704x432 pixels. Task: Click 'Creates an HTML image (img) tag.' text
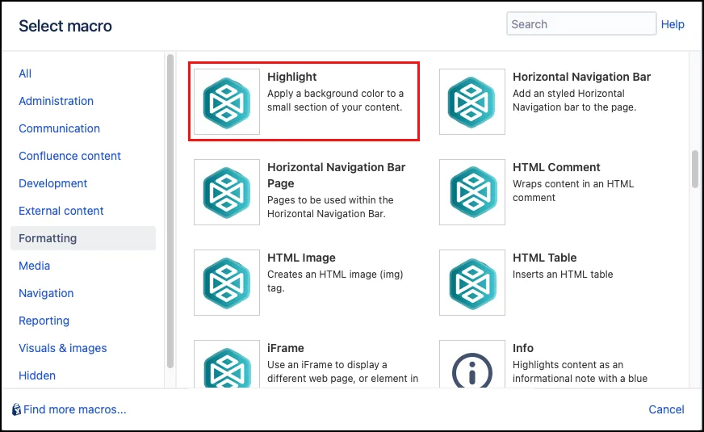click(335, 281)
